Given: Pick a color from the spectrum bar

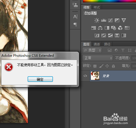Looking at the screenshot, I should [110, 1].
